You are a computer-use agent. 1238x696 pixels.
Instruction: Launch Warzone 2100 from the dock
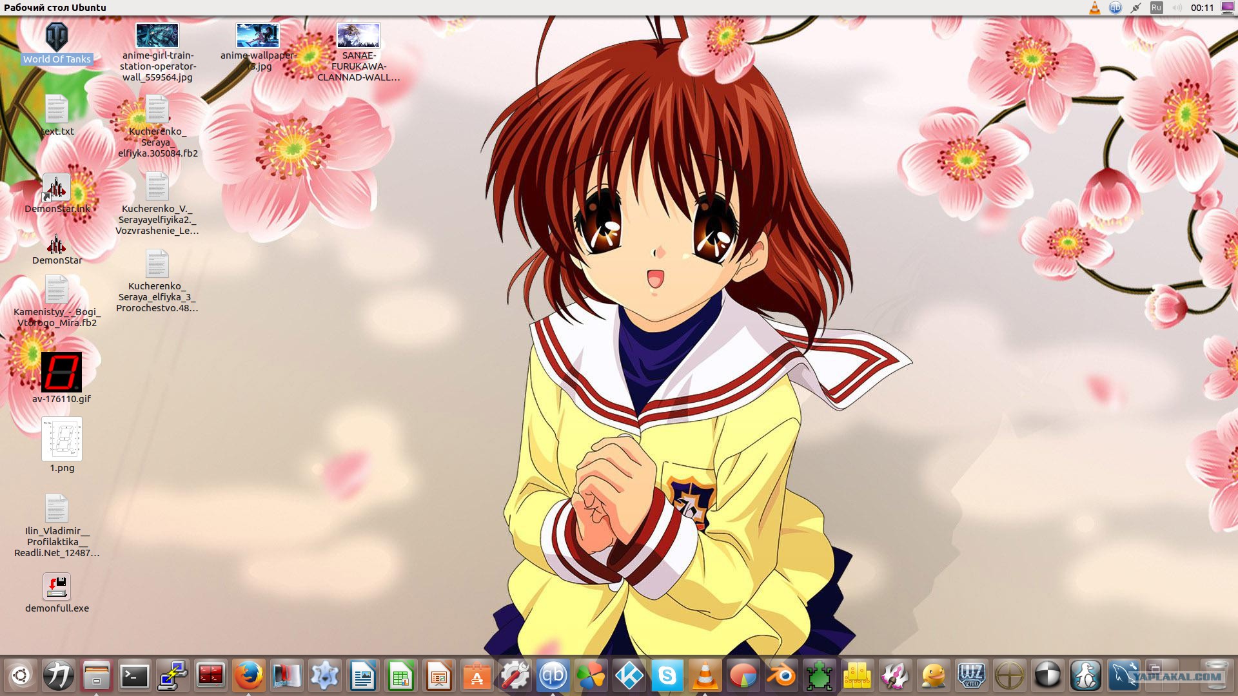972,676
